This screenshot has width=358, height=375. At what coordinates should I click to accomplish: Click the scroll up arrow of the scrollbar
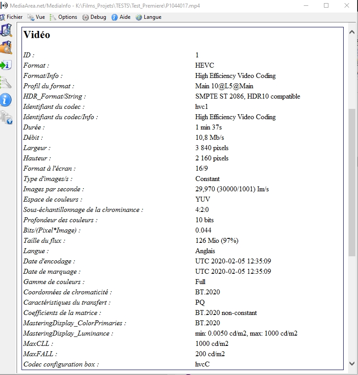pos(352,32)
